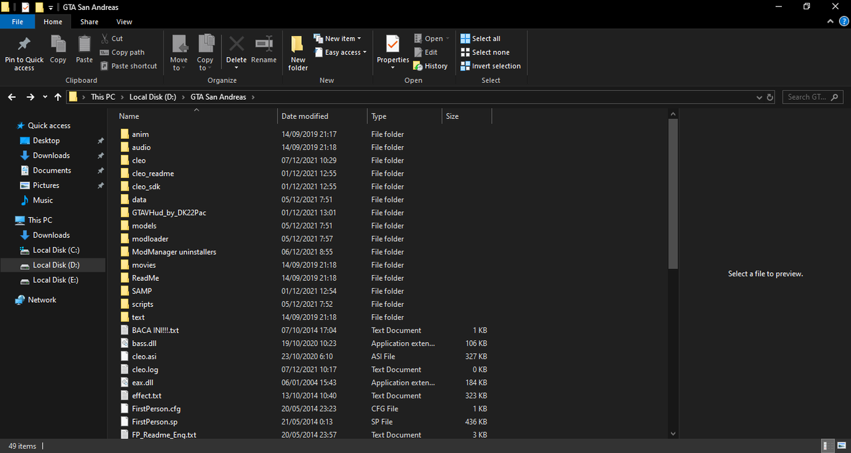Viewport: 851px width, 453px height.
Task: Select the GTAVHud_by_DK22Pac folder
Action: click(169, 213)
